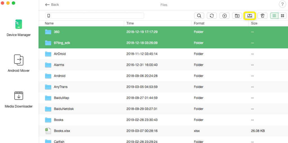The image size is (288, 143).
Task: Click the Media Downloader label
Action: click(19, 106)
